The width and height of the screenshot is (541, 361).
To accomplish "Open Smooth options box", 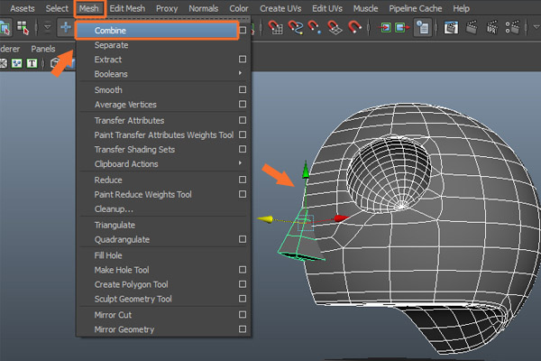I will (x=242, y=90).
